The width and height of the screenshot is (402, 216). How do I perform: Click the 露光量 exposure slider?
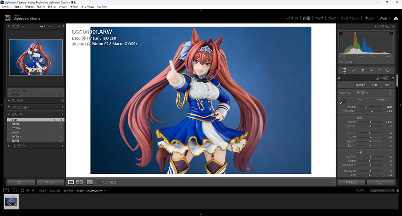click(x=370, y=122)
